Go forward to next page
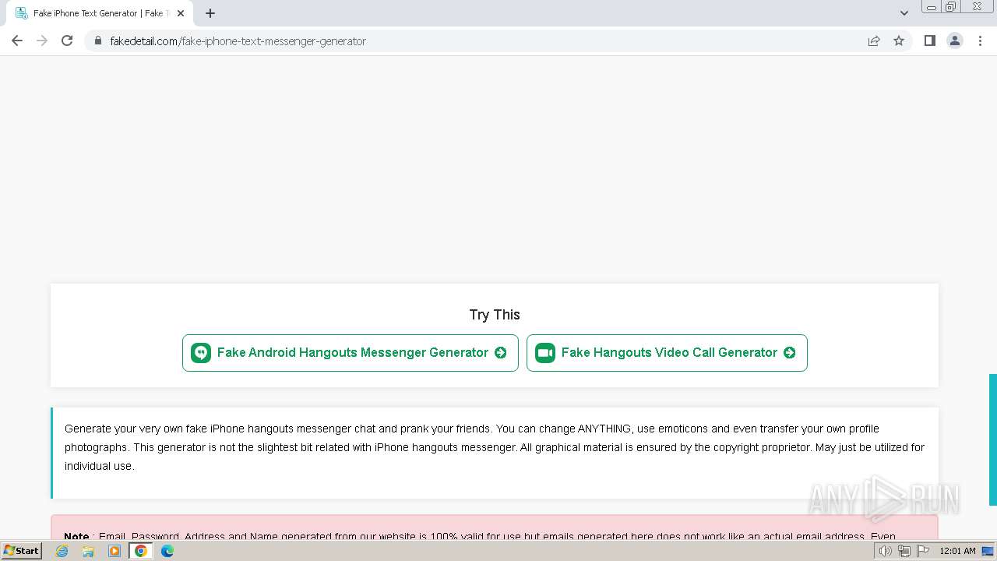Screen dimensions: 997x561 pyautogui.click(x=42, y=41)
